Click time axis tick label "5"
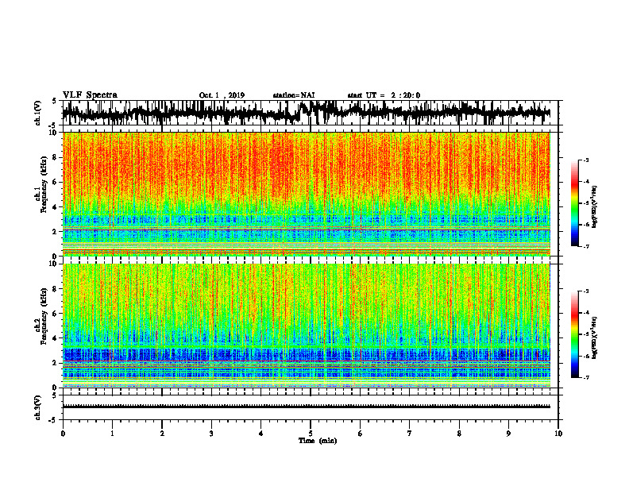This screenshot has height=486, width=629. tap(311, 434)
